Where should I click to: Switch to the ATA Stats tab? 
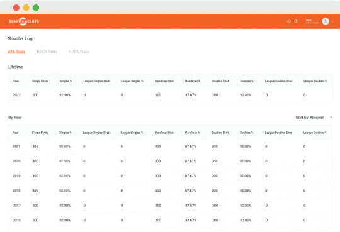click(x=16, y=52)
